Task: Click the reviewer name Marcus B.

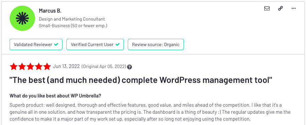Action: 50,11
